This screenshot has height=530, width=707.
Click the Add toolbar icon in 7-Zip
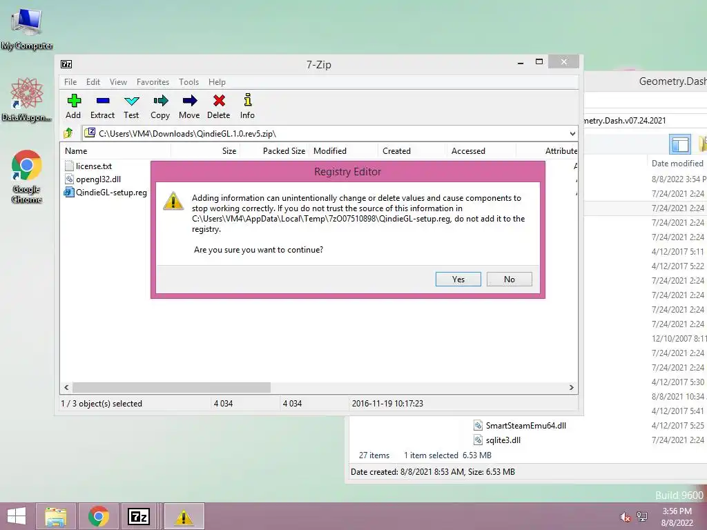click(74, 101)
